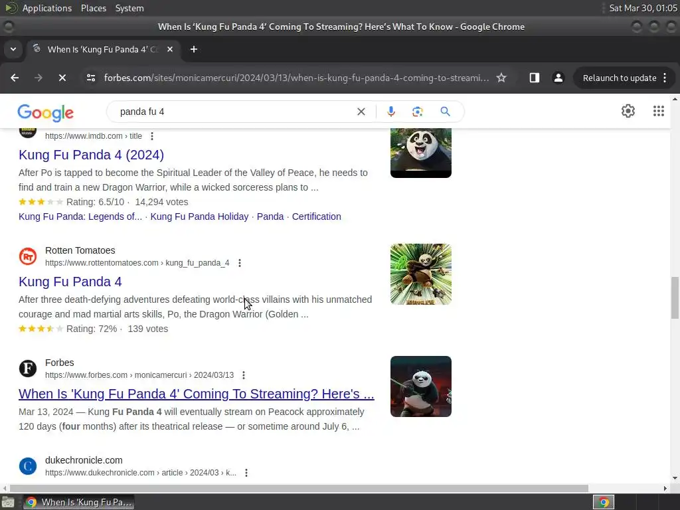The image size is (680, 510).
Task: Open the Chrome profile menu
Action: (x=558, y=78)
